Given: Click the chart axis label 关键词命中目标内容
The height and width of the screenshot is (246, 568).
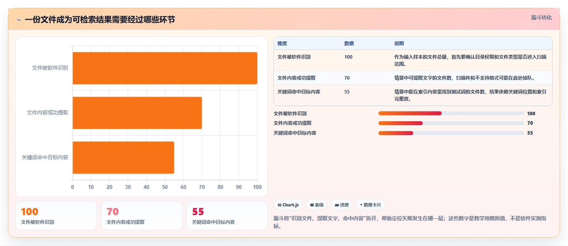Looking at the screenshot, I should click(x=45, y=157).
